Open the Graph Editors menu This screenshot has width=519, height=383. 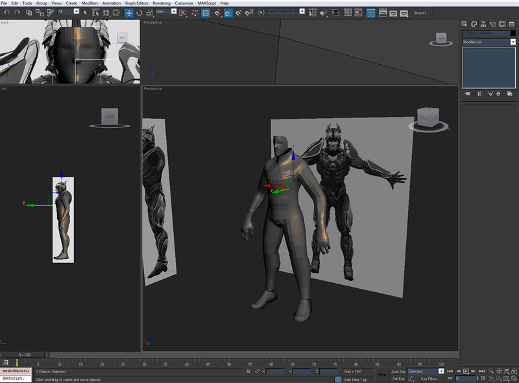pos(136,3)
